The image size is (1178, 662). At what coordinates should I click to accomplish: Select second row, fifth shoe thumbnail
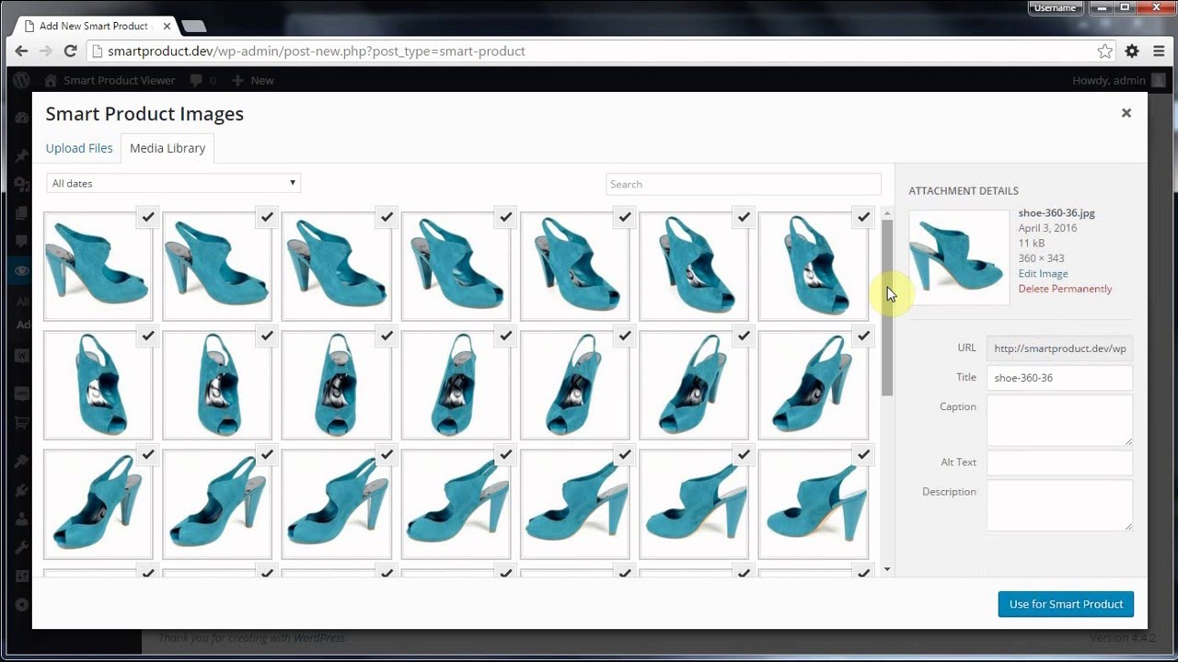574,385
